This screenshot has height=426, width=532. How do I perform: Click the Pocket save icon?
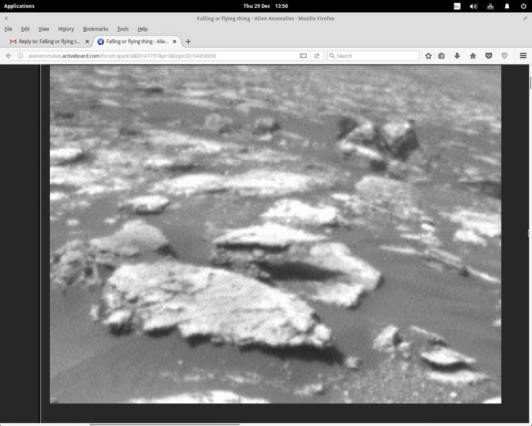click(x=489, y=55)
